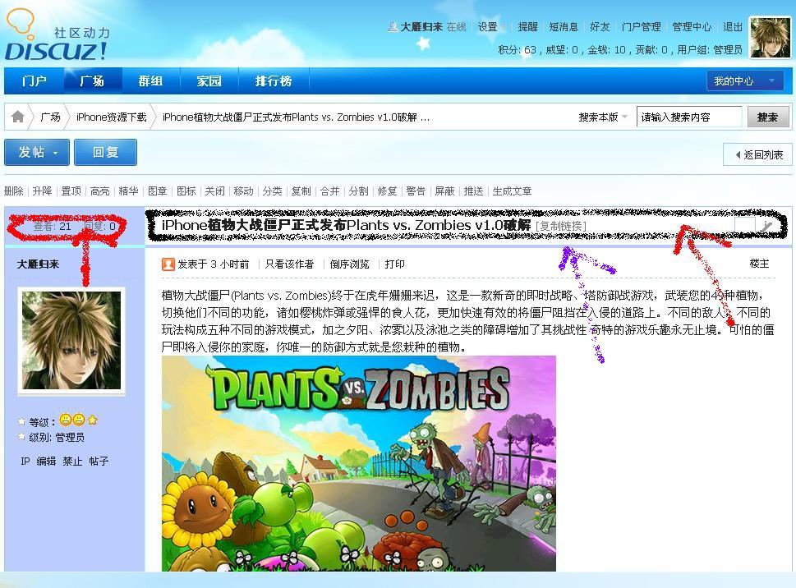
Task: Click the orange author icon beside 发表于
Action: coord(168,264)
